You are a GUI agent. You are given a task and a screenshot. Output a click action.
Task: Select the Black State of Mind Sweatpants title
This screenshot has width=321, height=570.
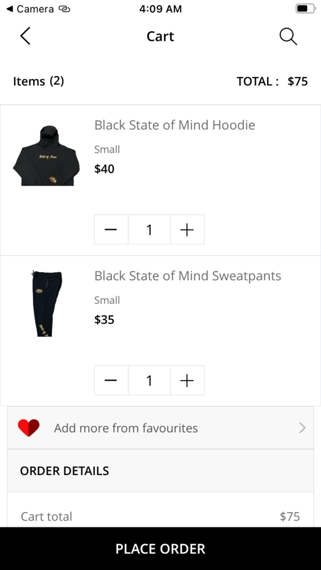point(188,276)
